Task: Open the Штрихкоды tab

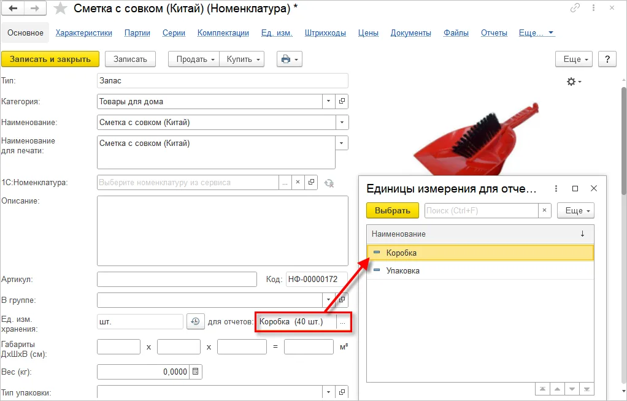Action: (x=325, y=32)
